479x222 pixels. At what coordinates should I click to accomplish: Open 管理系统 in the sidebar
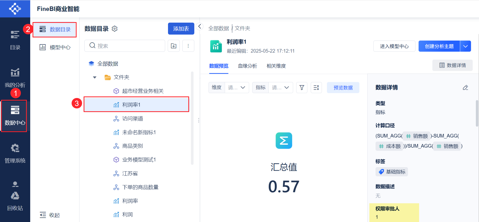[x=15, y=153]
